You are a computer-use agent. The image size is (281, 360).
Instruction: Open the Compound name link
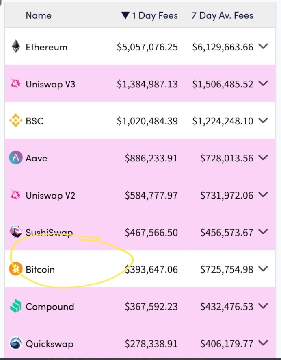pyautogui.click(x=50, y=307)
